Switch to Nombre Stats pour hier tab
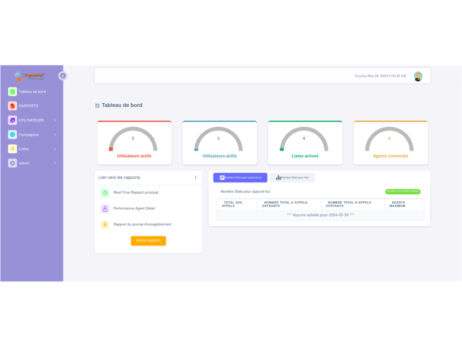 (x=292, y=178)
